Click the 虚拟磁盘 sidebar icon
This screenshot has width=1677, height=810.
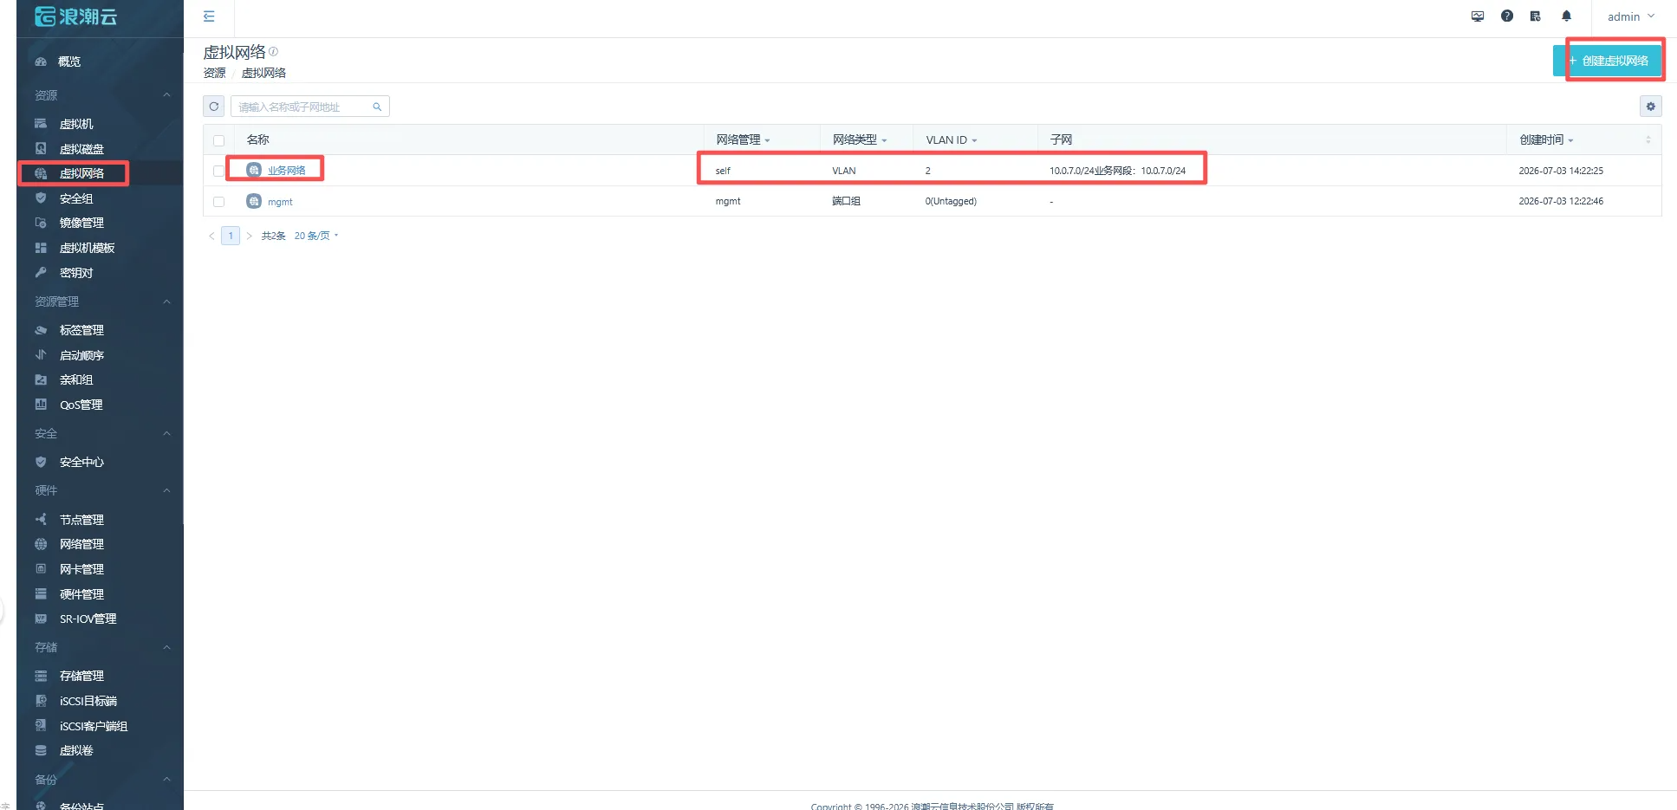[41, 149]
